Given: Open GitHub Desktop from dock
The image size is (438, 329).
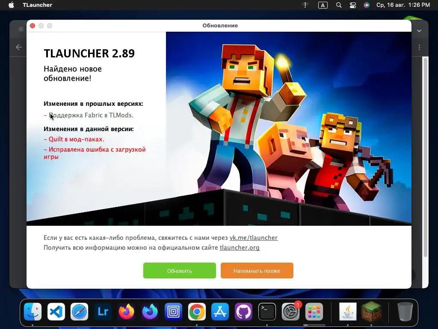Looking at the screenshot, I should [x=243, y=311].
